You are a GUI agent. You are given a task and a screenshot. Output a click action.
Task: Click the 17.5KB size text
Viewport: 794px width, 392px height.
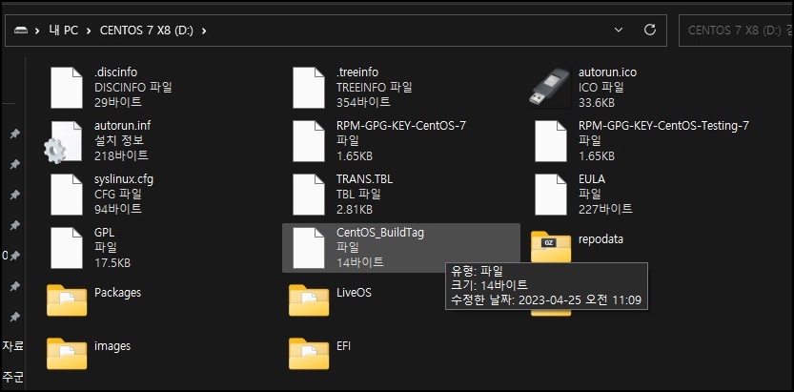112,263
